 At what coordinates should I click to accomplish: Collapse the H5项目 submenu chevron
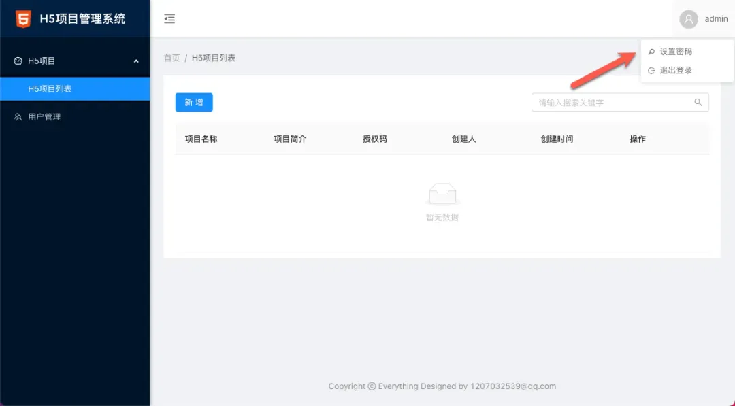[136, 61]
